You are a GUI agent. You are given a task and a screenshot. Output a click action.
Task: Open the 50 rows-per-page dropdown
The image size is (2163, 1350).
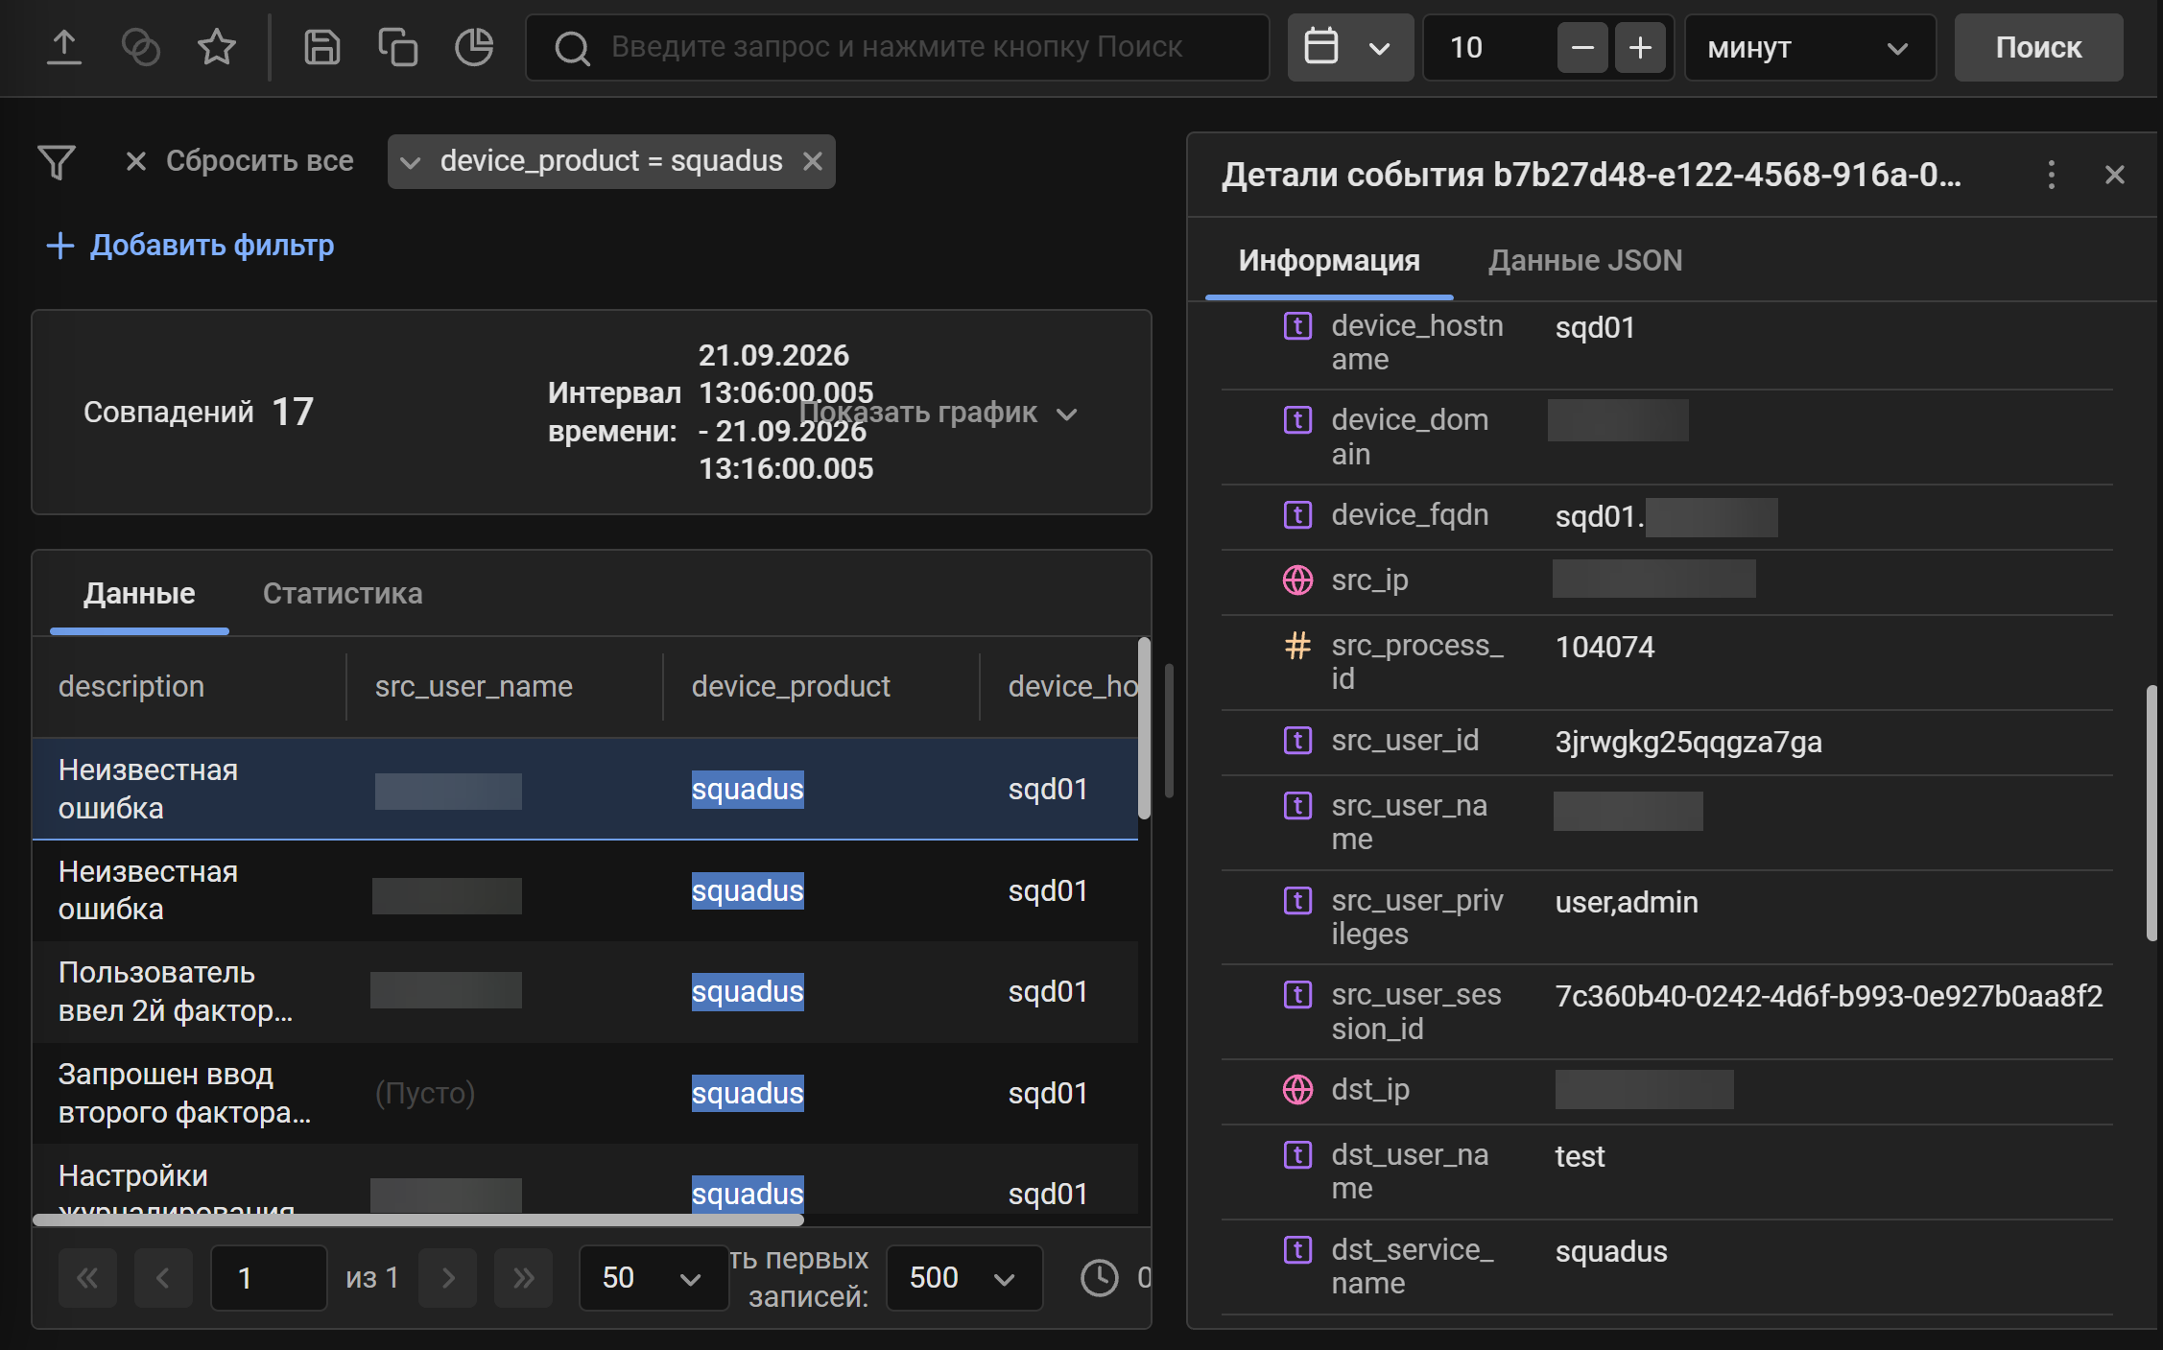coord(654,1278)
